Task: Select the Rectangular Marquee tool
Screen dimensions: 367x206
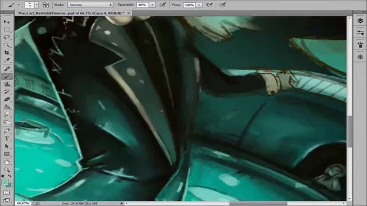Action: click(6, 30)
